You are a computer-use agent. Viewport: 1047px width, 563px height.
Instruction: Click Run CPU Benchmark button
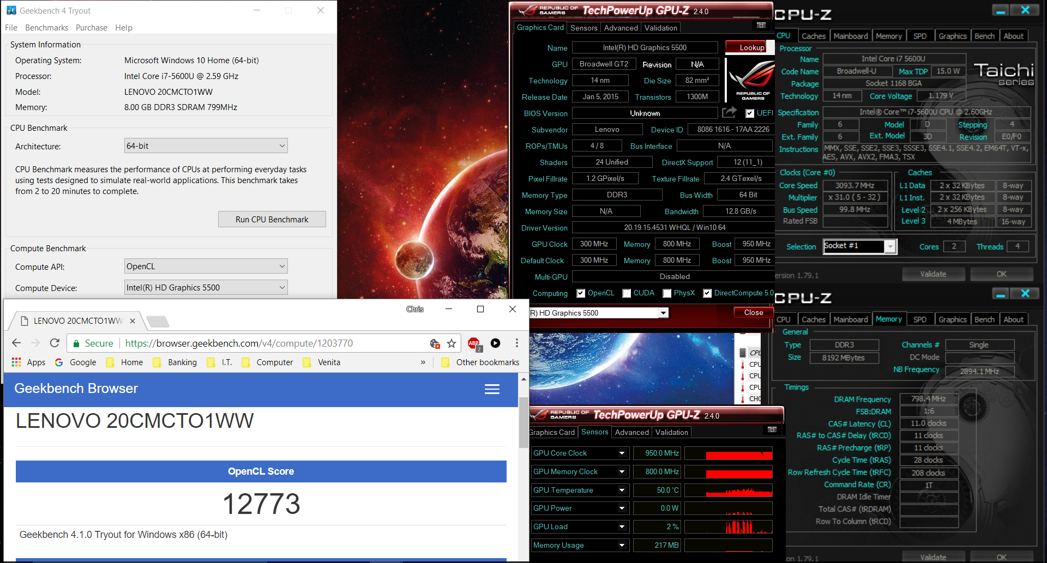[x=272, y=219]
